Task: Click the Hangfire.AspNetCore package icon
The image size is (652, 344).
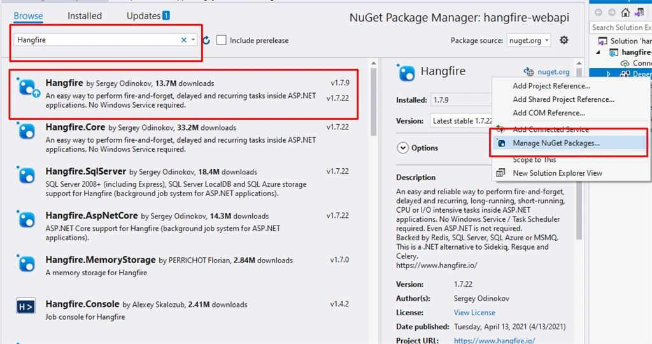Action: [25, 219]
